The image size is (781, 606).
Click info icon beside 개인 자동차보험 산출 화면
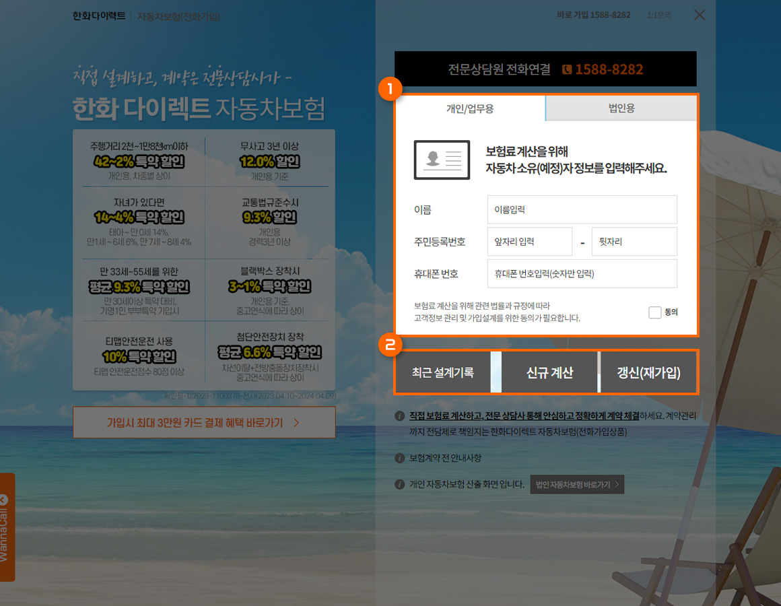tap(399, 484)
